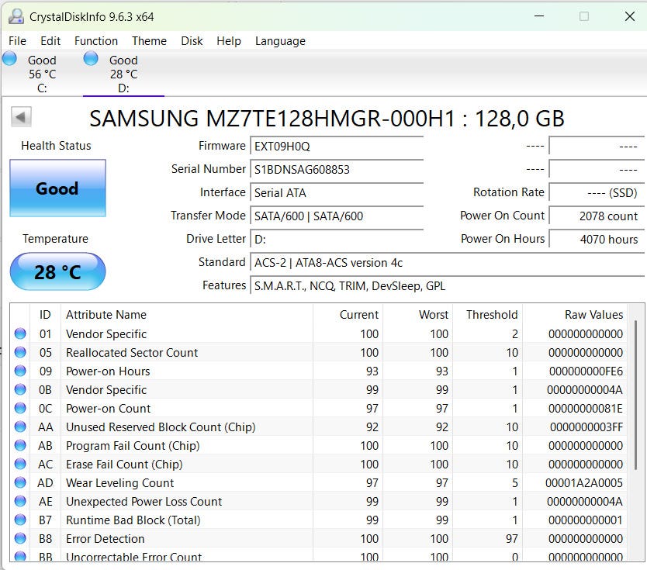Click the ID column header
The image size is (647, 570).
point(46,315)
